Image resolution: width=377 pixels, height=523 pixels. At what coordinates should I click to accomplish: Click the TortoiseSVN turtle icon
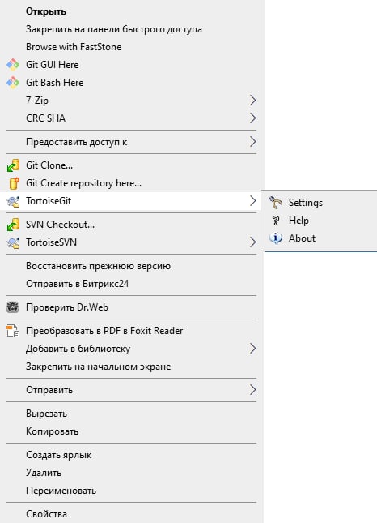(13, 242)
